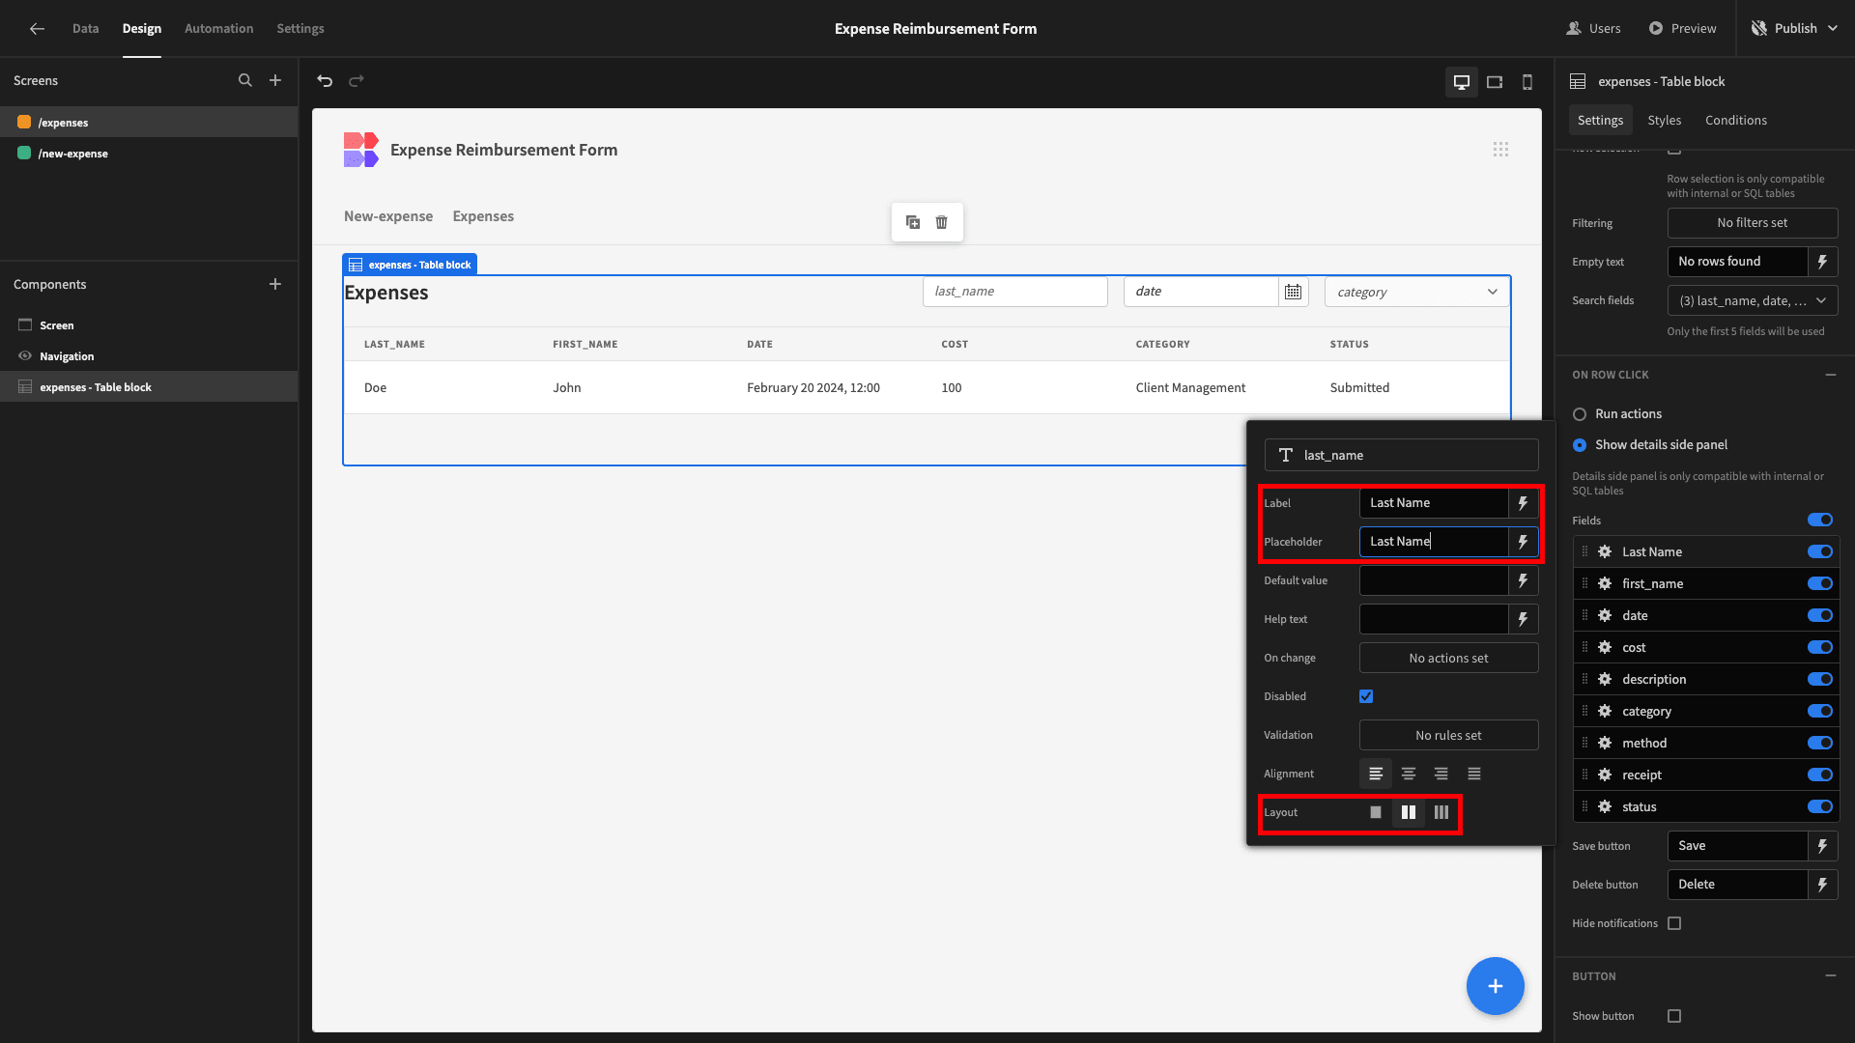Click the back arrow icon
Screen dimensions: 1855x1043
pyautogui.click(x=37, y=29)
